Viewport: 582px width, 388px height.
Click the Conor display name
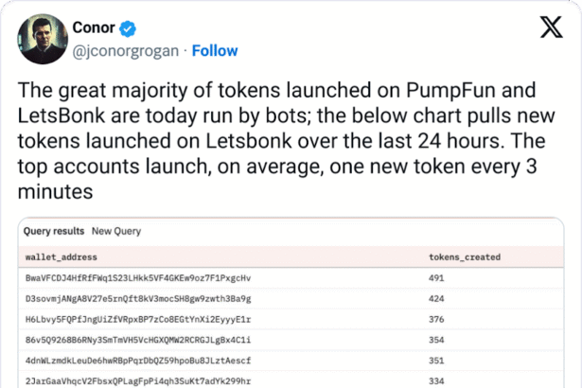tap(96, 28)
